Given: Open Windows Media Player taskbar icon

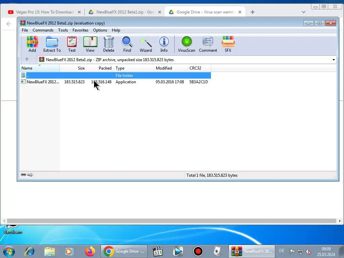Looking at the screenshot, I should [70, 251].
